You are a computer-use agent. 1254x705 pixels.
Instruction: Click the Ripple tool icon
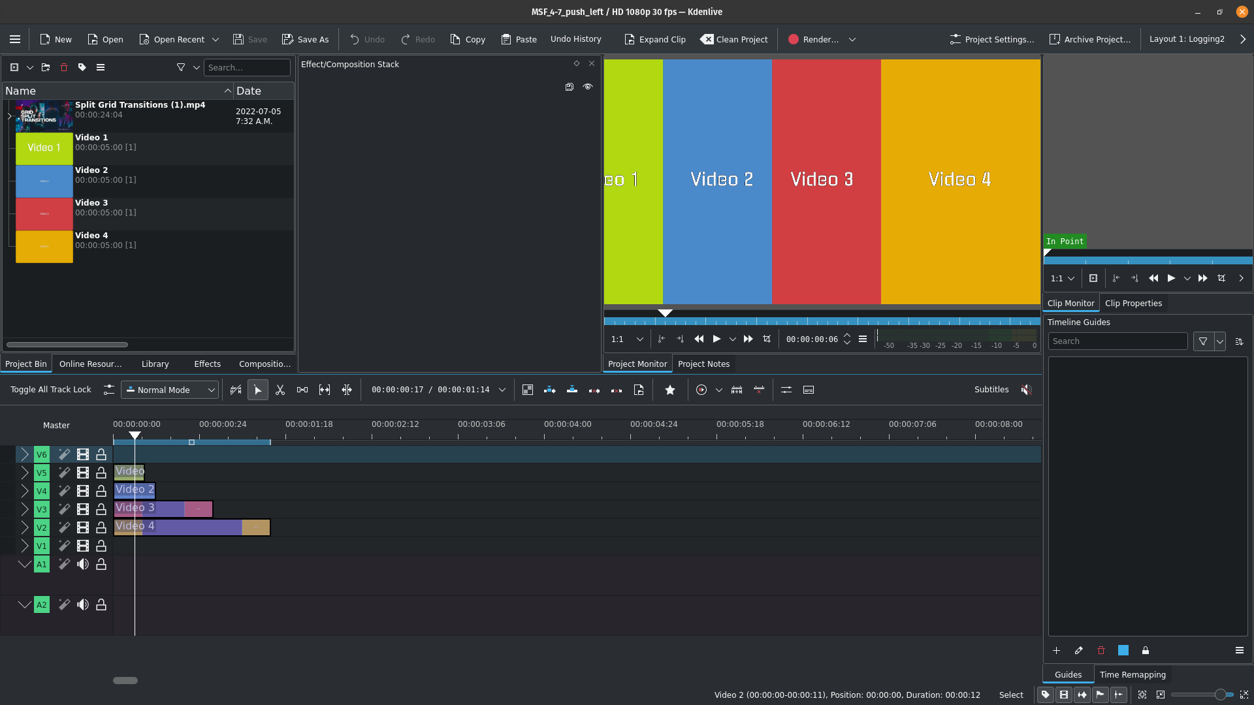(347, 390)
